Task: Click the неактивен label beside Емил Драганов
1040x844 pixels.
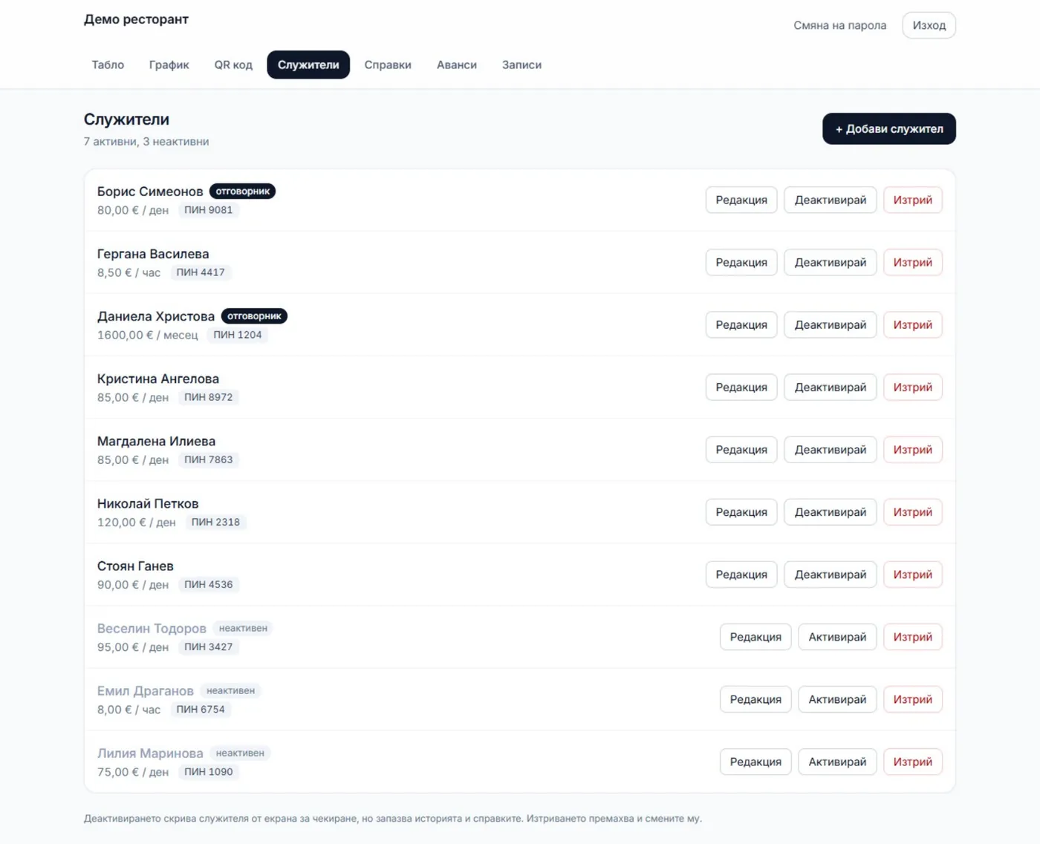Action: pyautogui.click(x=230, y=690)
